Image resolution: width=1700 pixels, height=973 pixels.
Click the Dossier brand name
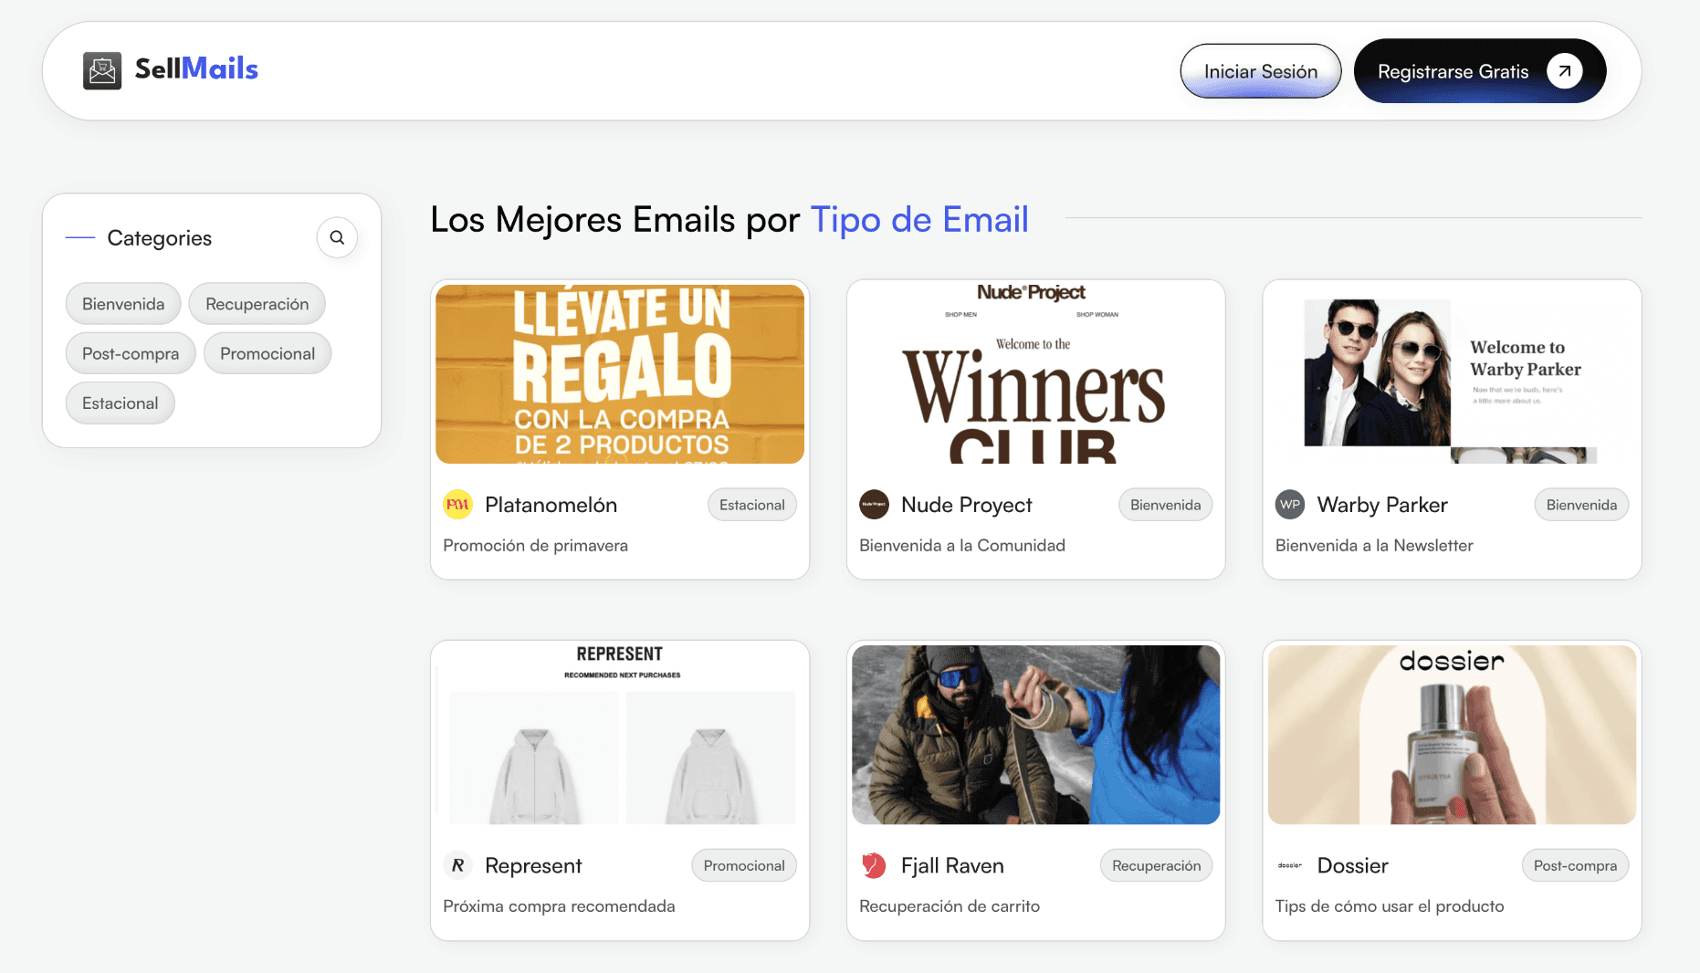[x=1353, y=865]
